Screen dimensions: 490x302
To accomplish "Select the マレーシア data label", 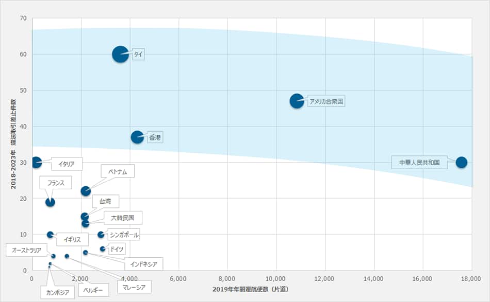I will tap(131, 288).
